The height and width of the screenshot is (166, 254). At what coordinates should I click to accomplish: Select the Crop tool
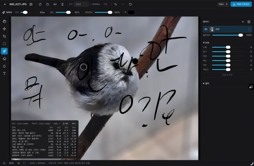[x=4, y=36]
